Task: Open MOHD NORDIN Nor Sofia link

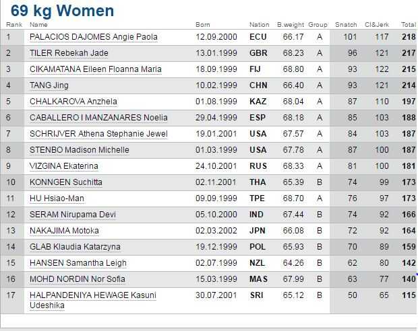Action: (x=78, y=279)
